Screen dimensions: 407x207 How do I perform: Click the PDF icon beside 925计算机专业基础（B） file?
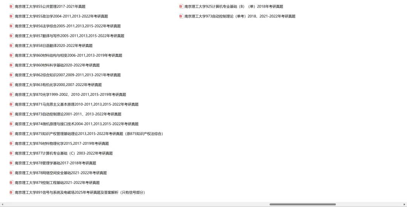pyautogui.click(x=181, y=6)
